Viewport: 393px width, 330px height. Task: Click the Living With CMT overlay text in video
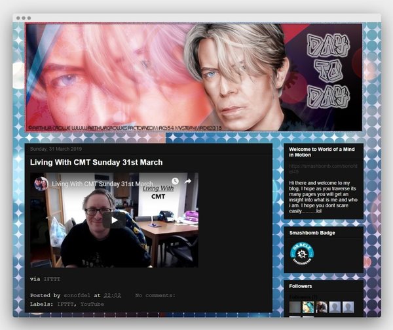tap(158, 192)
